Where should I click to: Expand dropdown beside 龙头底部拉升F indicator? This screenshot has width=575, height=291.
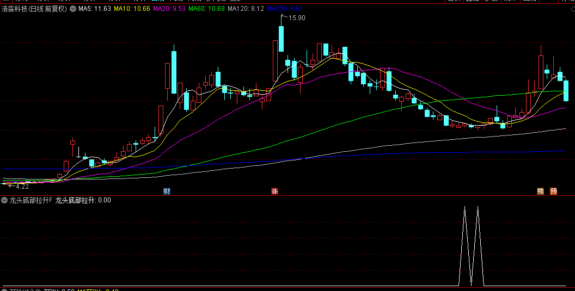coord(4,201)
